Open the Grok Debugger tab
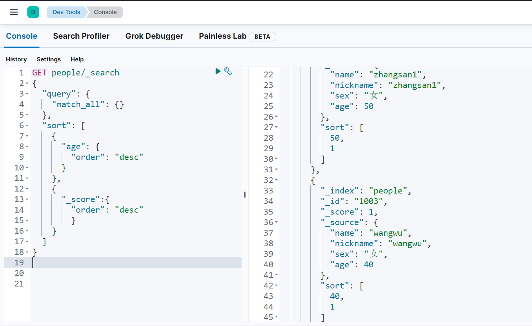 coord(154,36)
